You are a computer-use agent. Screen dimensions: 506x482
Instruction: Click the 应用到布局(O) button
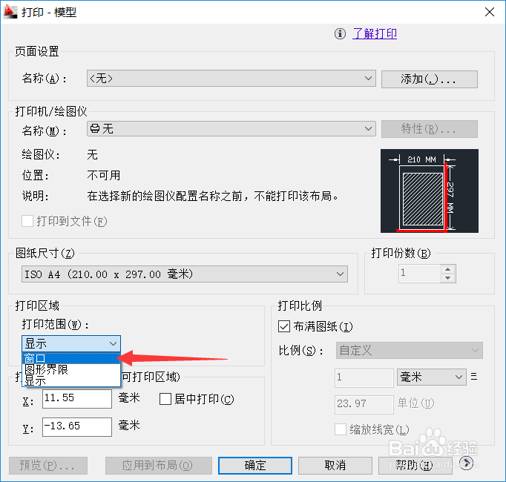pyautogui.click(x=159, y=466)
